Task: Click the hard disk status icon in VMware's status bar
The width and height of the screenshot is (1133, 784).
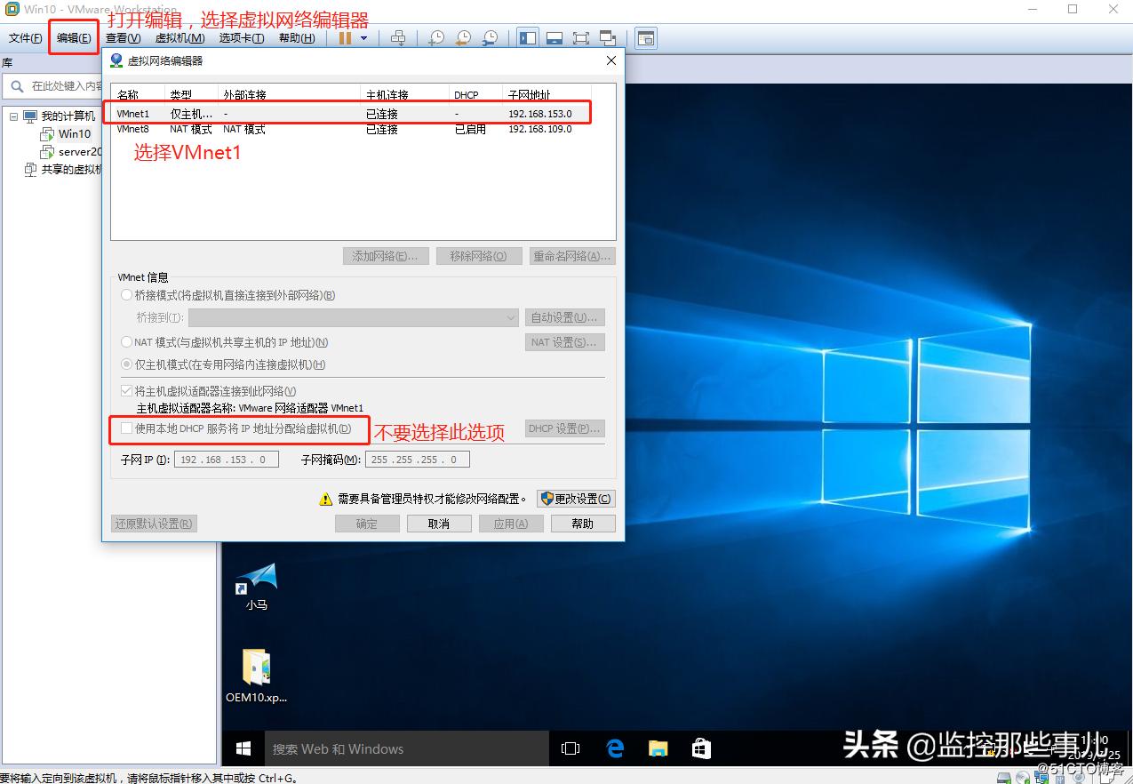Action: (1004, 776)
